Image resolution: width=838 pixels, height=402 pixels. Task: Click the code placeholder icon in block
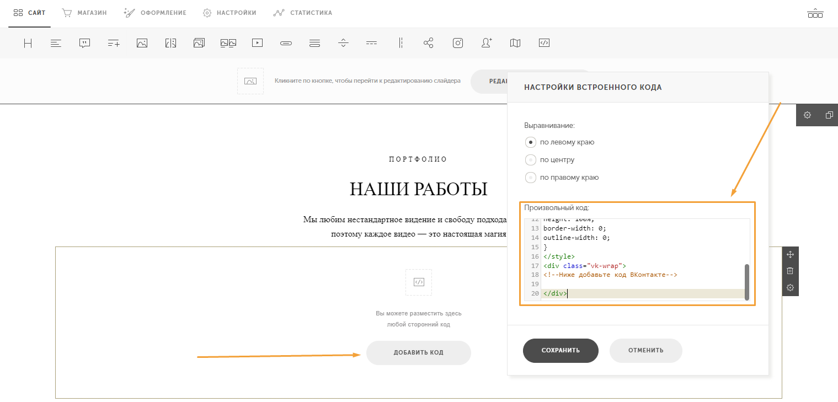pyautogui.click(x=419, y=282)
